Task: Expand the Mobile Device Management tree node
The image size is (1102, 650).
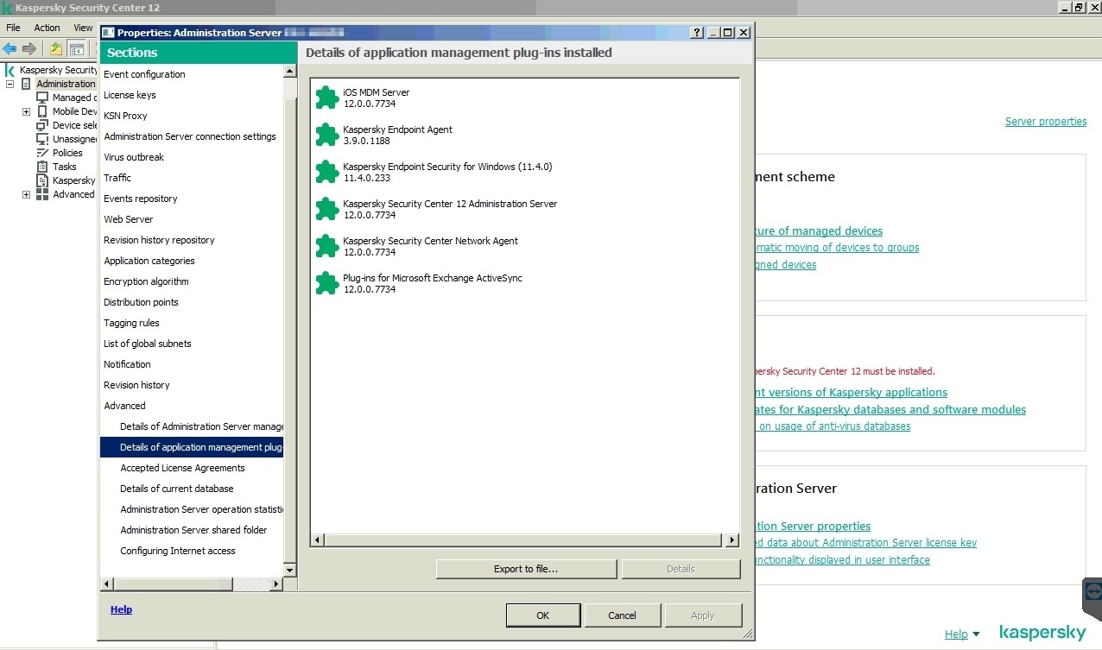Action: [x=26, y=112]
